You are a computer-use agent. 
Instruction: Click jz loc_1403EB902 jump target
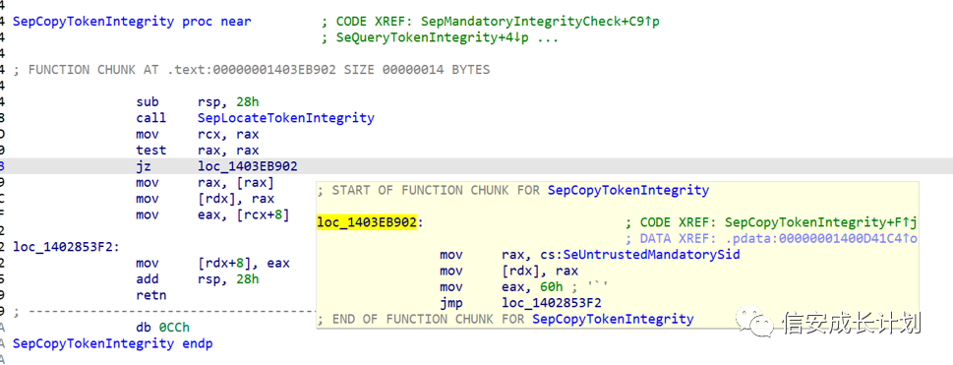pos(248,166)
